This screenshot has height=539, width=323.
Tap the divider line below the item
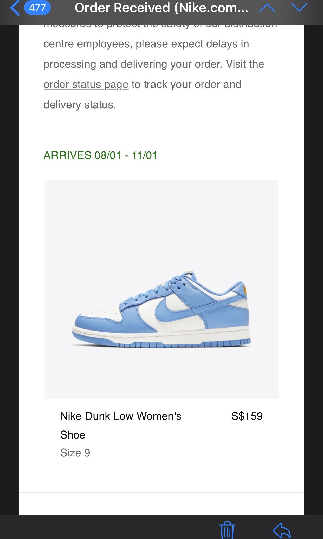[161, 493]
